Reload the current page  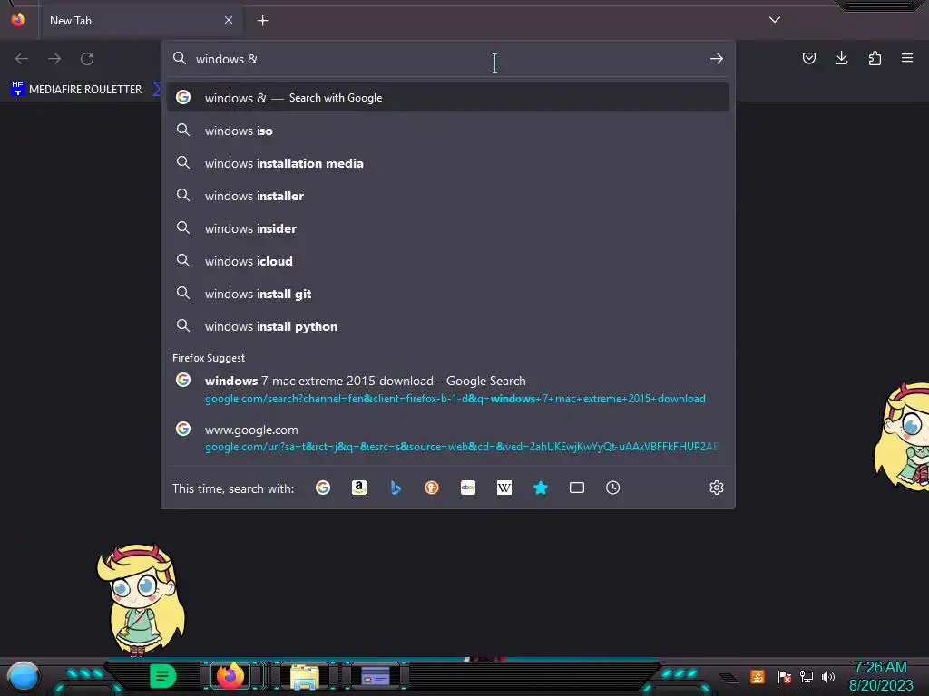pyautogui.click(x=87, y=59)
